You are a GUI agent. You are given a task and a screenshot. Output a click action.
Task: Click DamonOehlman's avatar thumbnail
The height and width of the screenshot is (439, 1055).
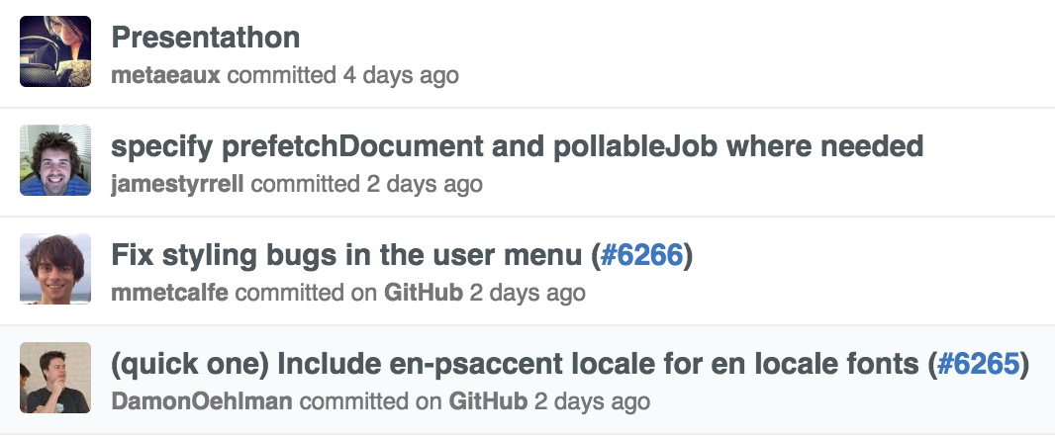click(55, 378)
